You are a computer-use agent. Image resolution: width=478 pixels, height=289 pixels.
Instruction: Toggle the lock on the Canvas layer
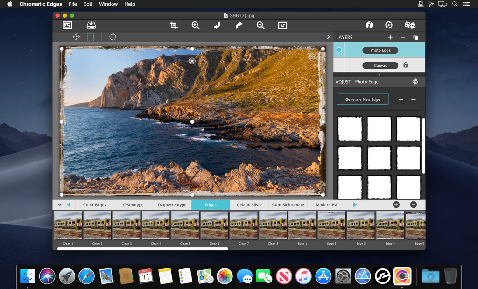click(406, 65)
